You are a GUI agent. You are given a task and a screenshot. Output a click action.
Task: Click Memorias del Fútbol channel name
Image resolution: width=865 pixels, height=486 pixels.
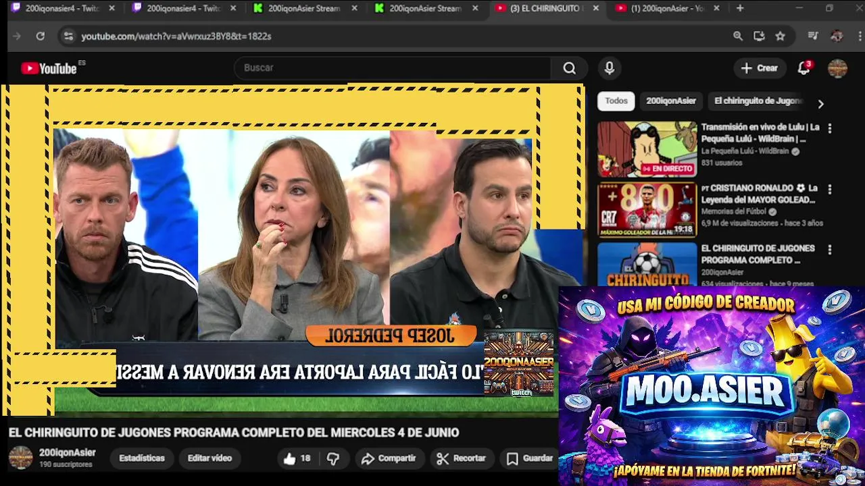point(733,212)
